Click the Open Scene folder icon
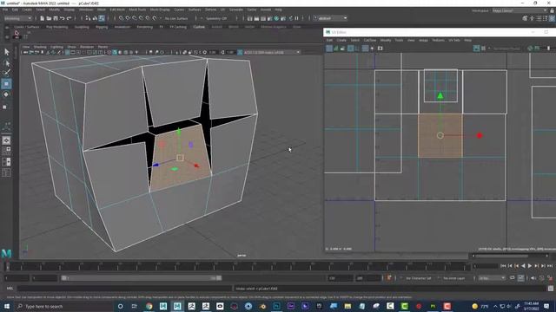Image resolution: width=556 pixels, height=312 pixels. [49, 18]
